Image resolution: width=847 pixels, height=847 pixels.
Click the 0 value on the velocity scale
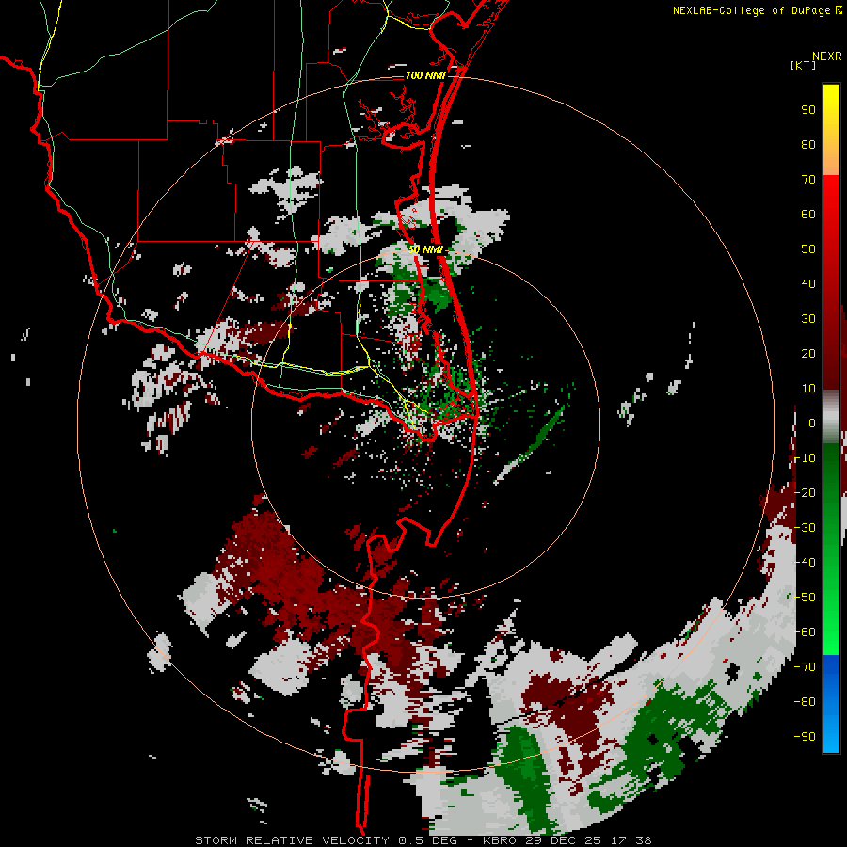812,423
